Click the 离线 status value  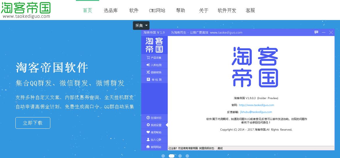coord(220,148)
